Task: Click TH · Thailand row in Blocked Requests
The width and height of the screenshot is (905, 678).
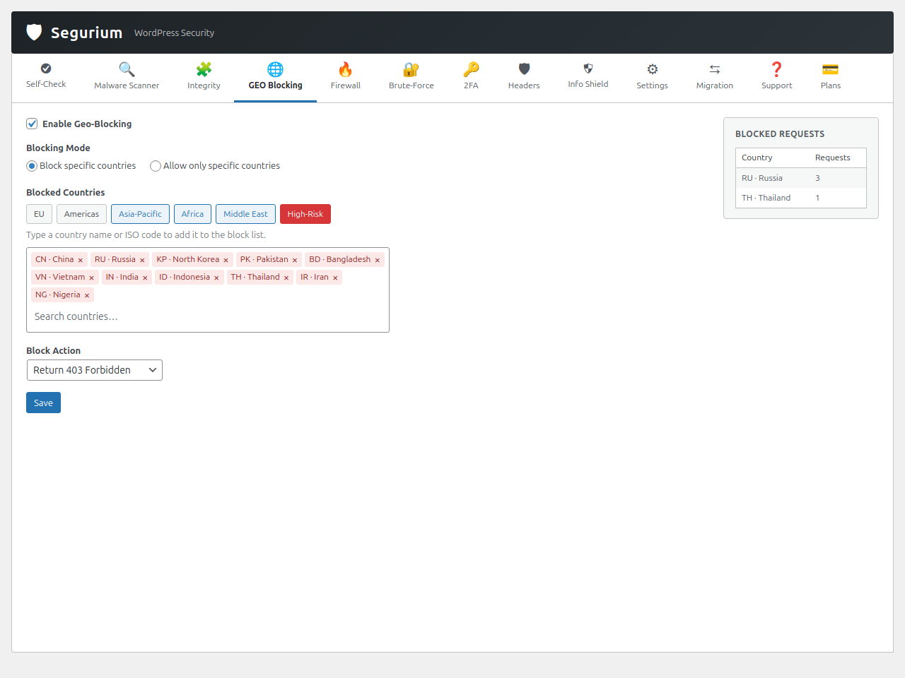Action: point(801,198)
